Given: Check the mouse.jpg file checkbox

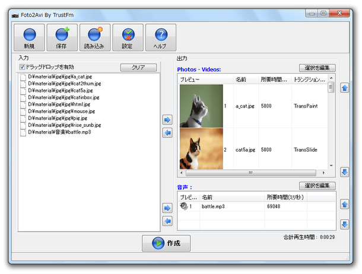Looking at the screenshot, I should (23, 111).
